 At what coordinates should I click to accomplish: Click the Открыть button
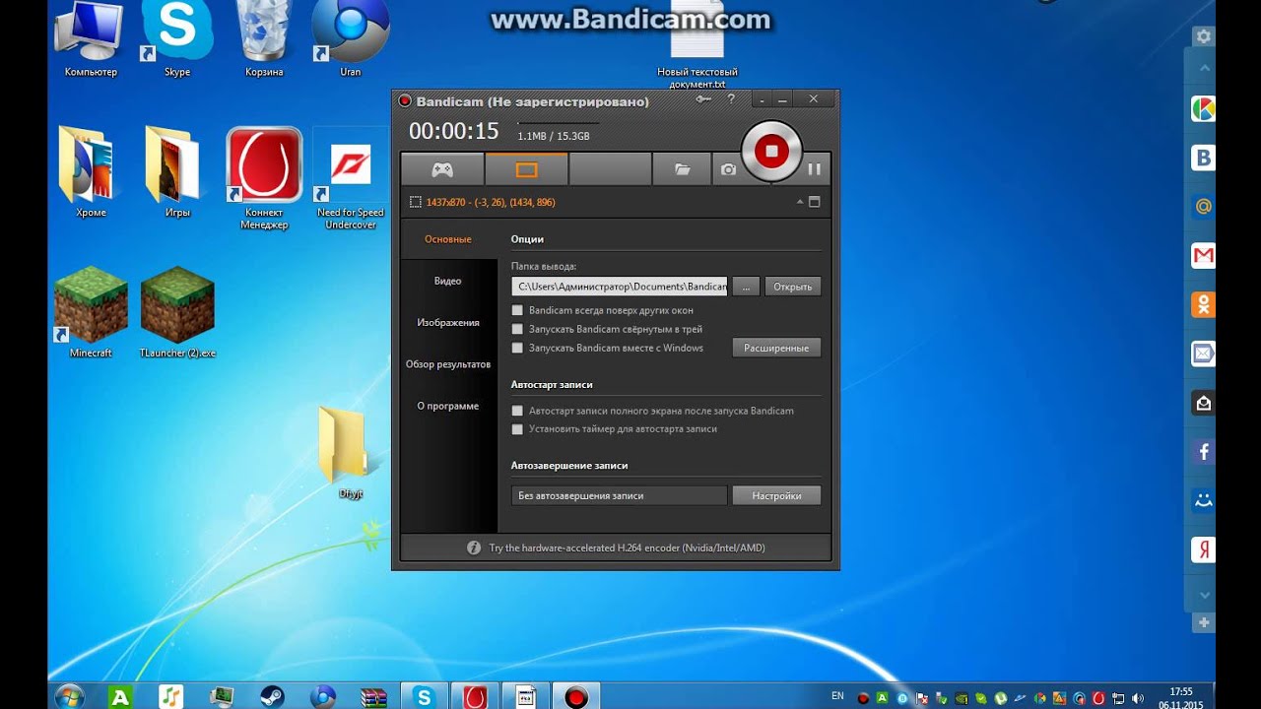tap(792, 287)
